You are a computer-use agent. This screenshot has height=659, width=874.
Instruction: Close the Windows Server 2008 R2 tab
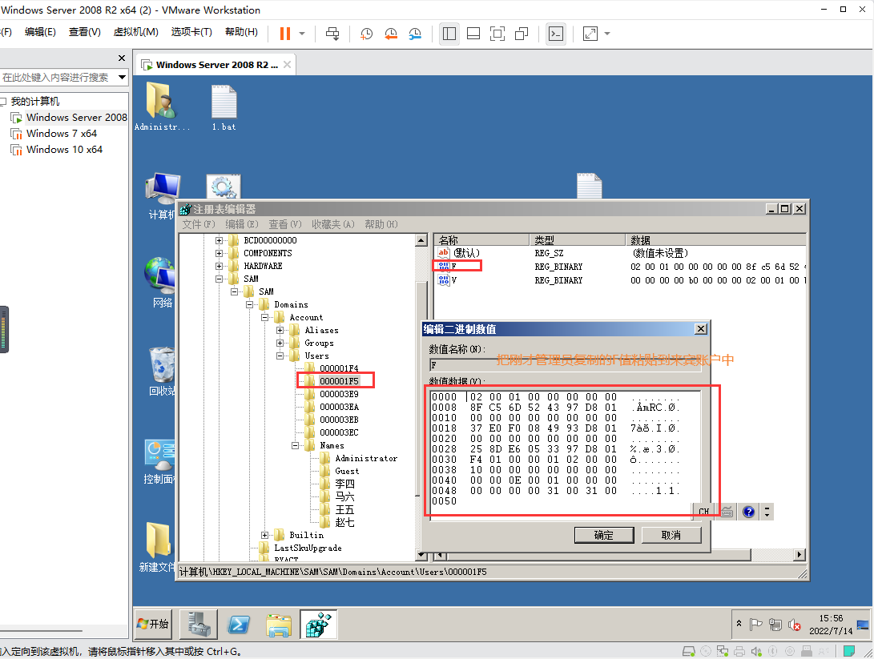[287, 65]
